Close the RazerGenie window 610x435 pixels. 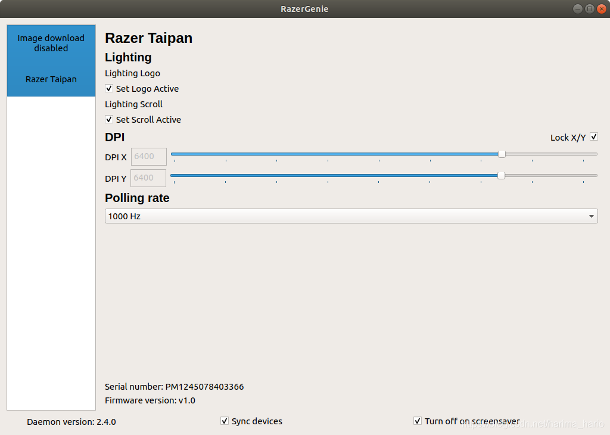(602, 9)
